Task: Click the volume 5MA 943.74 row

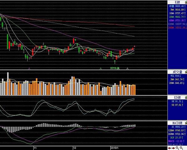Action: [x=177, y=80]
